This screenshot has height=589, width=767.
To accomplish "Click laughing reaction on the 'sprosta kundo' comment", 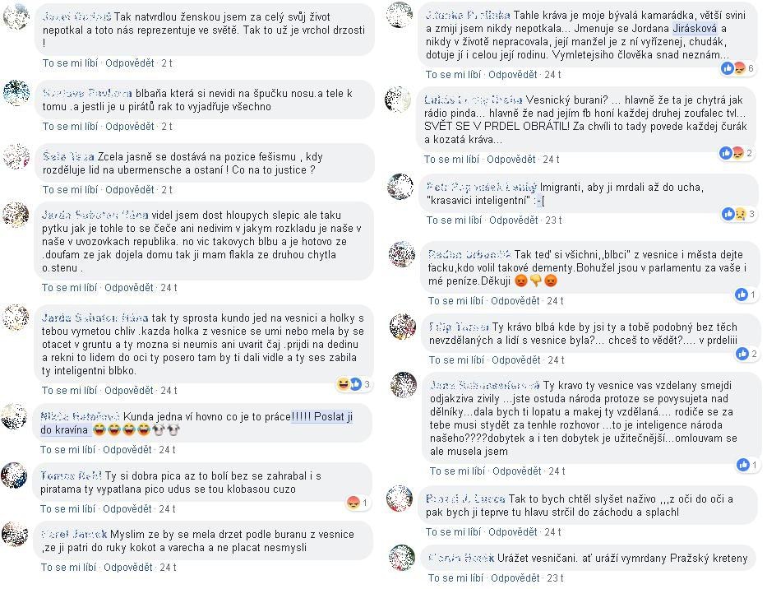I will (344, 384).
